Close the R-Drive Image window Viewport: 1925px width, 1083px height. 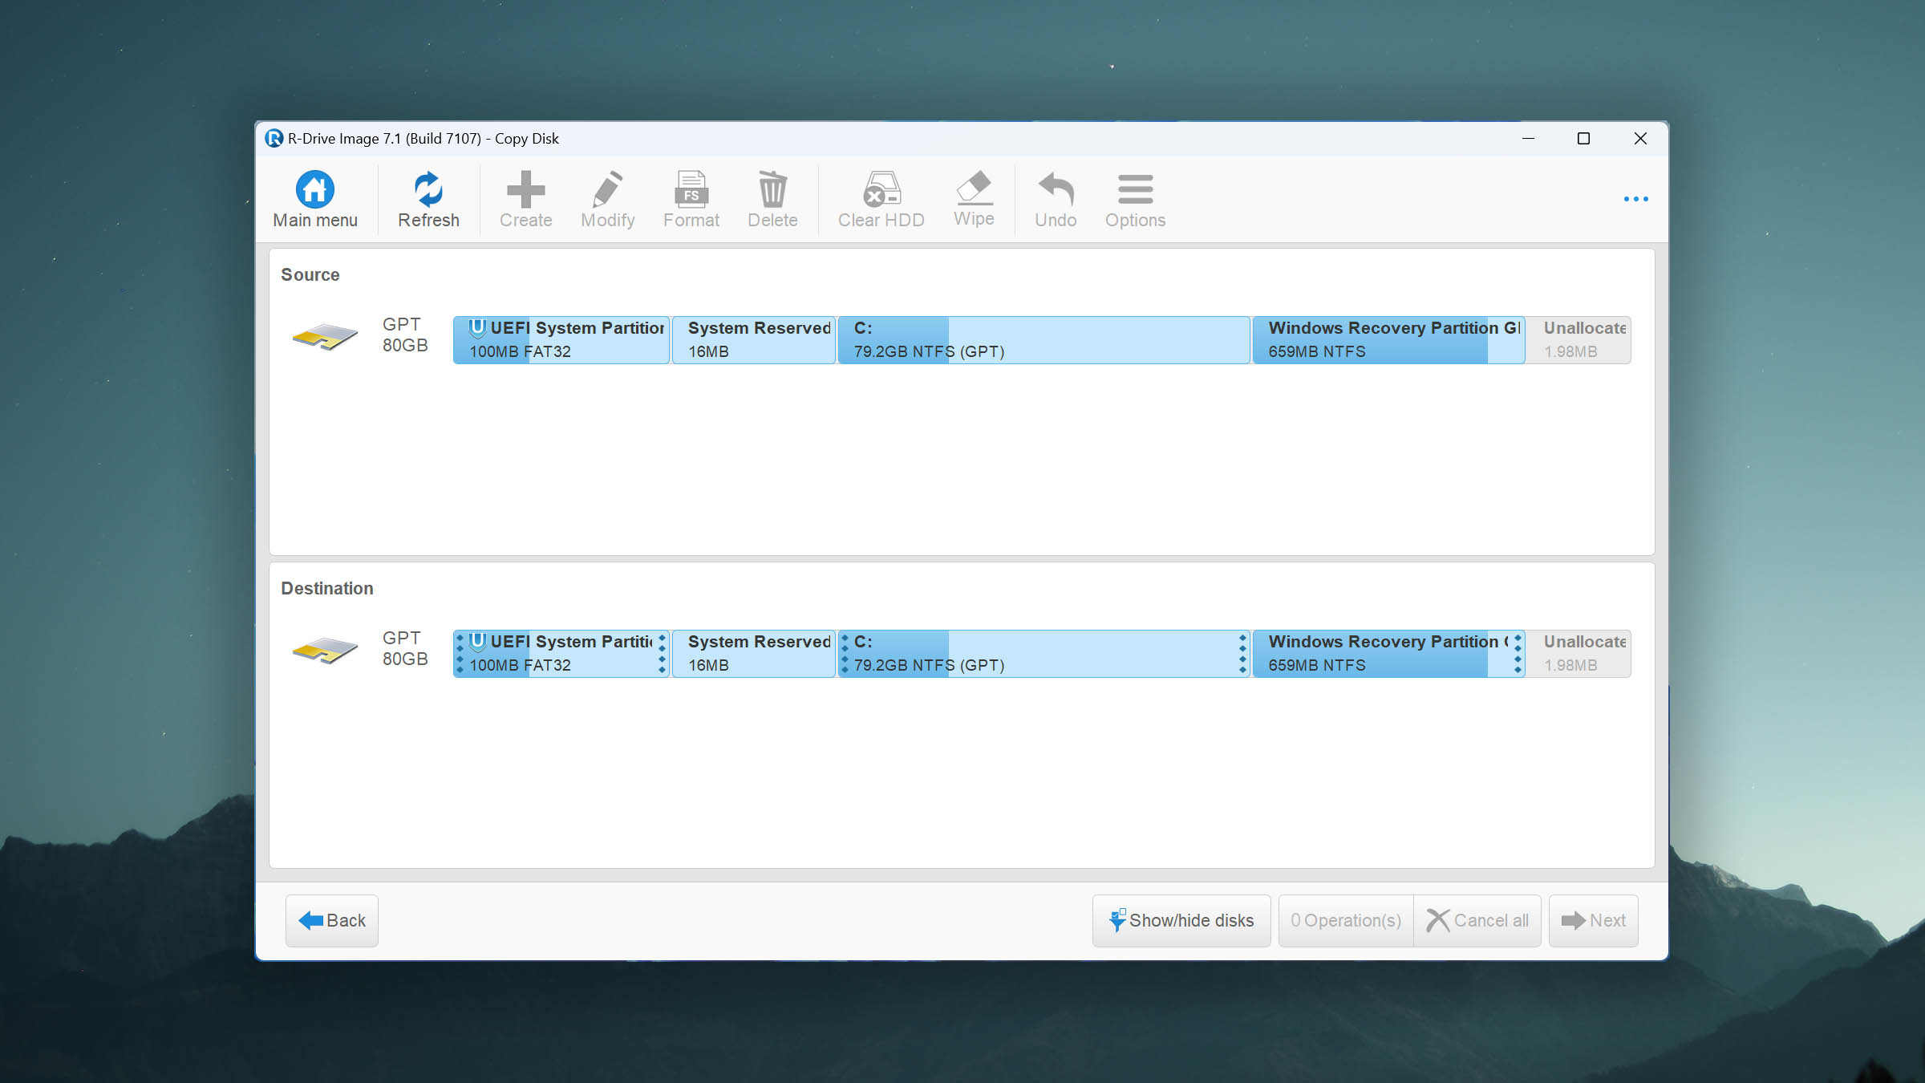coord(1640,139)
